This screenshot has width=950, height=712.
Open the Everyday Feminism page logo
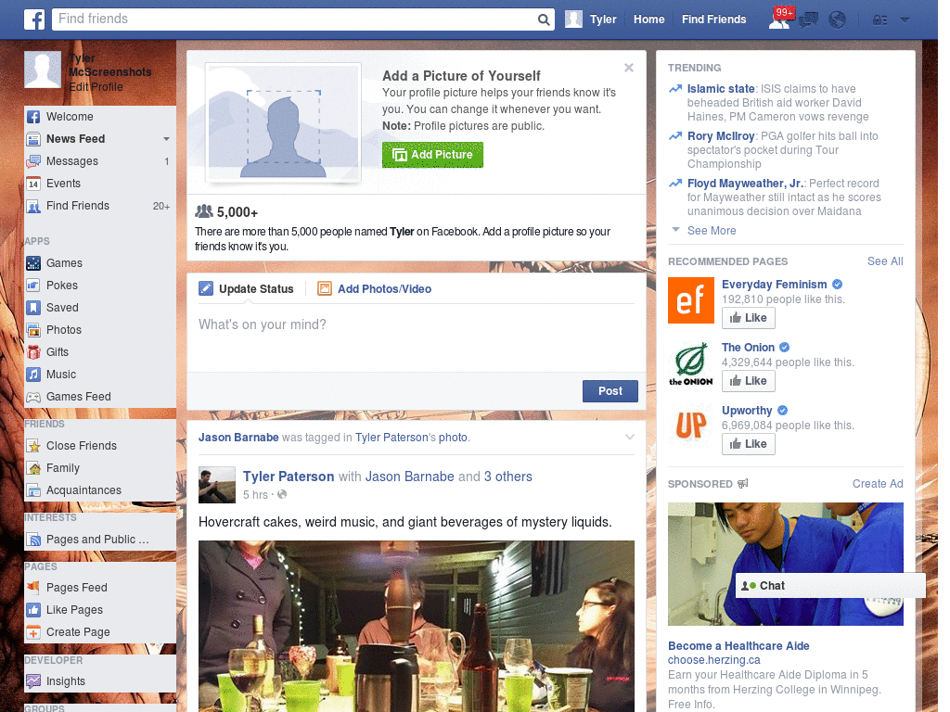690,300
